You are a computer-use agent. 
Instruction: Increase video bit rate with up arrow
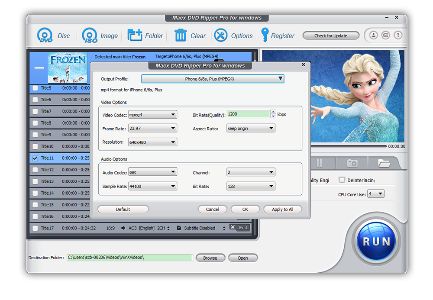click(x=273, y=112)
